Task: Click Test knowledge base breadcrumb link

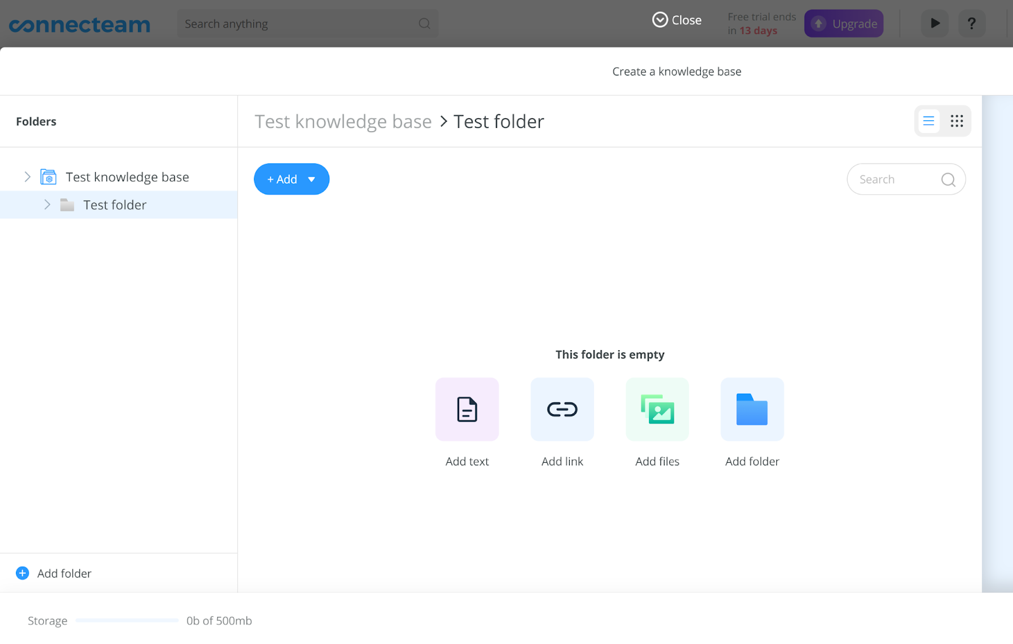Action: pyautogui.click(x=343, y=122)
